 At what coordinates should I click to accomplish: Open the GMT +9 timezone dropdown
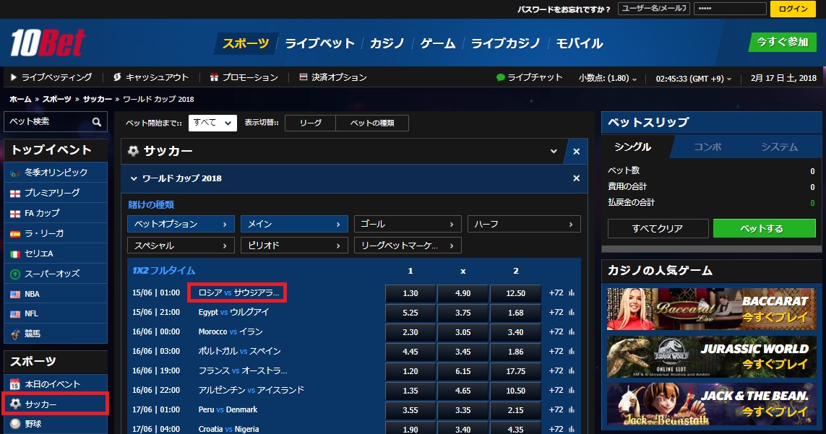coord(693,79)
